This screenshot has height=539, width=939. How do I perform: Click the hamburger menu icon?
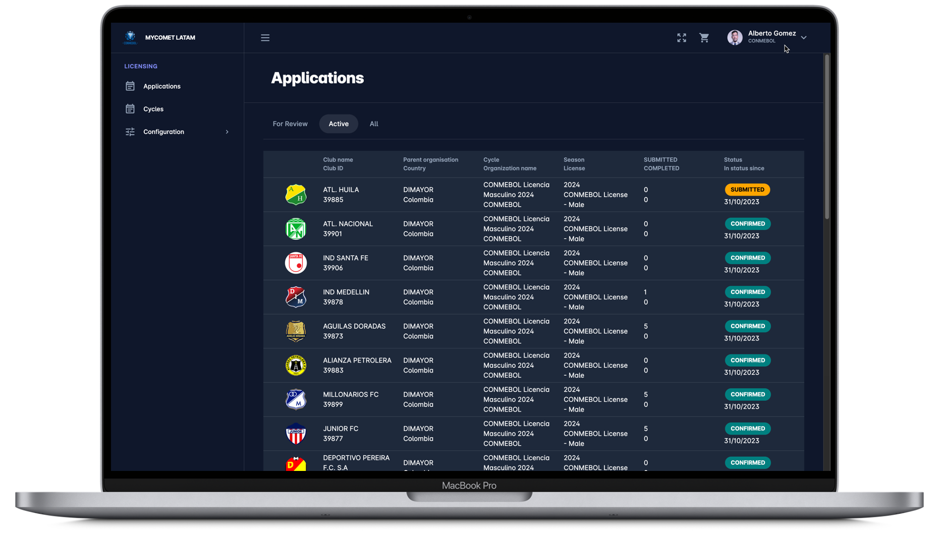click(x=265, y=38)
